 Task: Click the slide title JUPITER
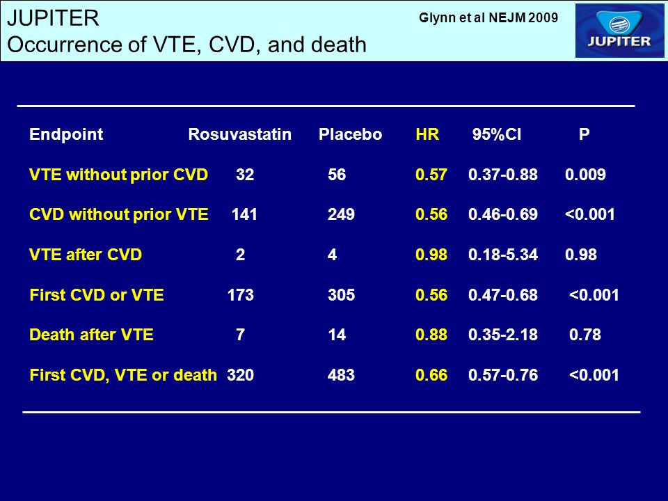point(54,18)
